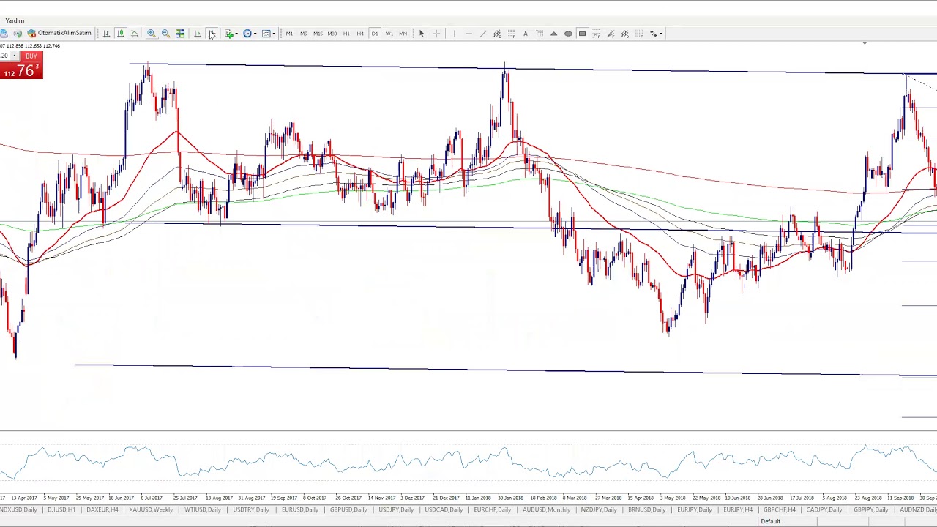Switch chart to W1 timeframe

389,34
